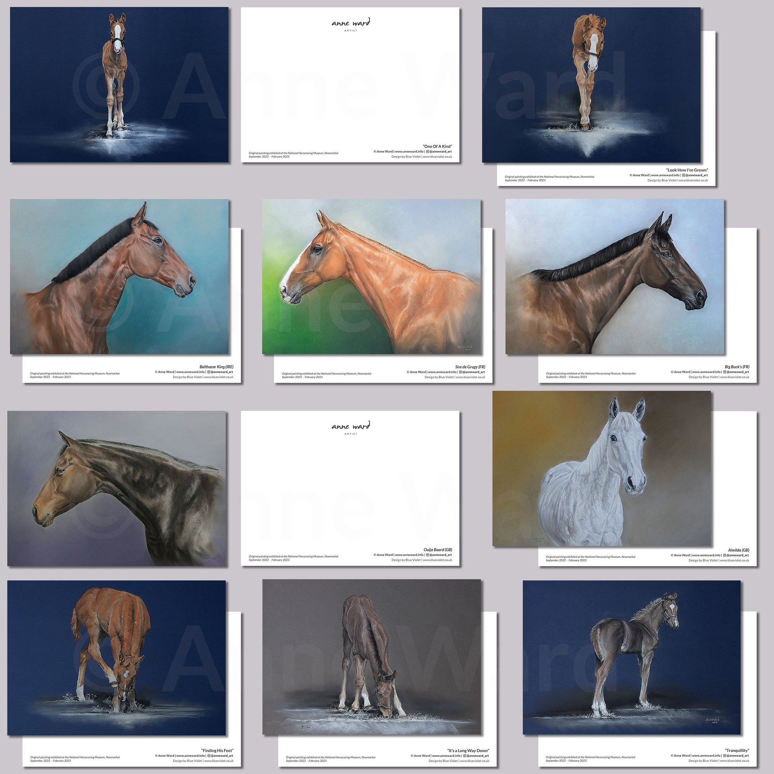This screenshot has height=774, width=774.
Task: Select the white horse Alwilda painting
Action: pyautogui.click(x=601, y=468)
